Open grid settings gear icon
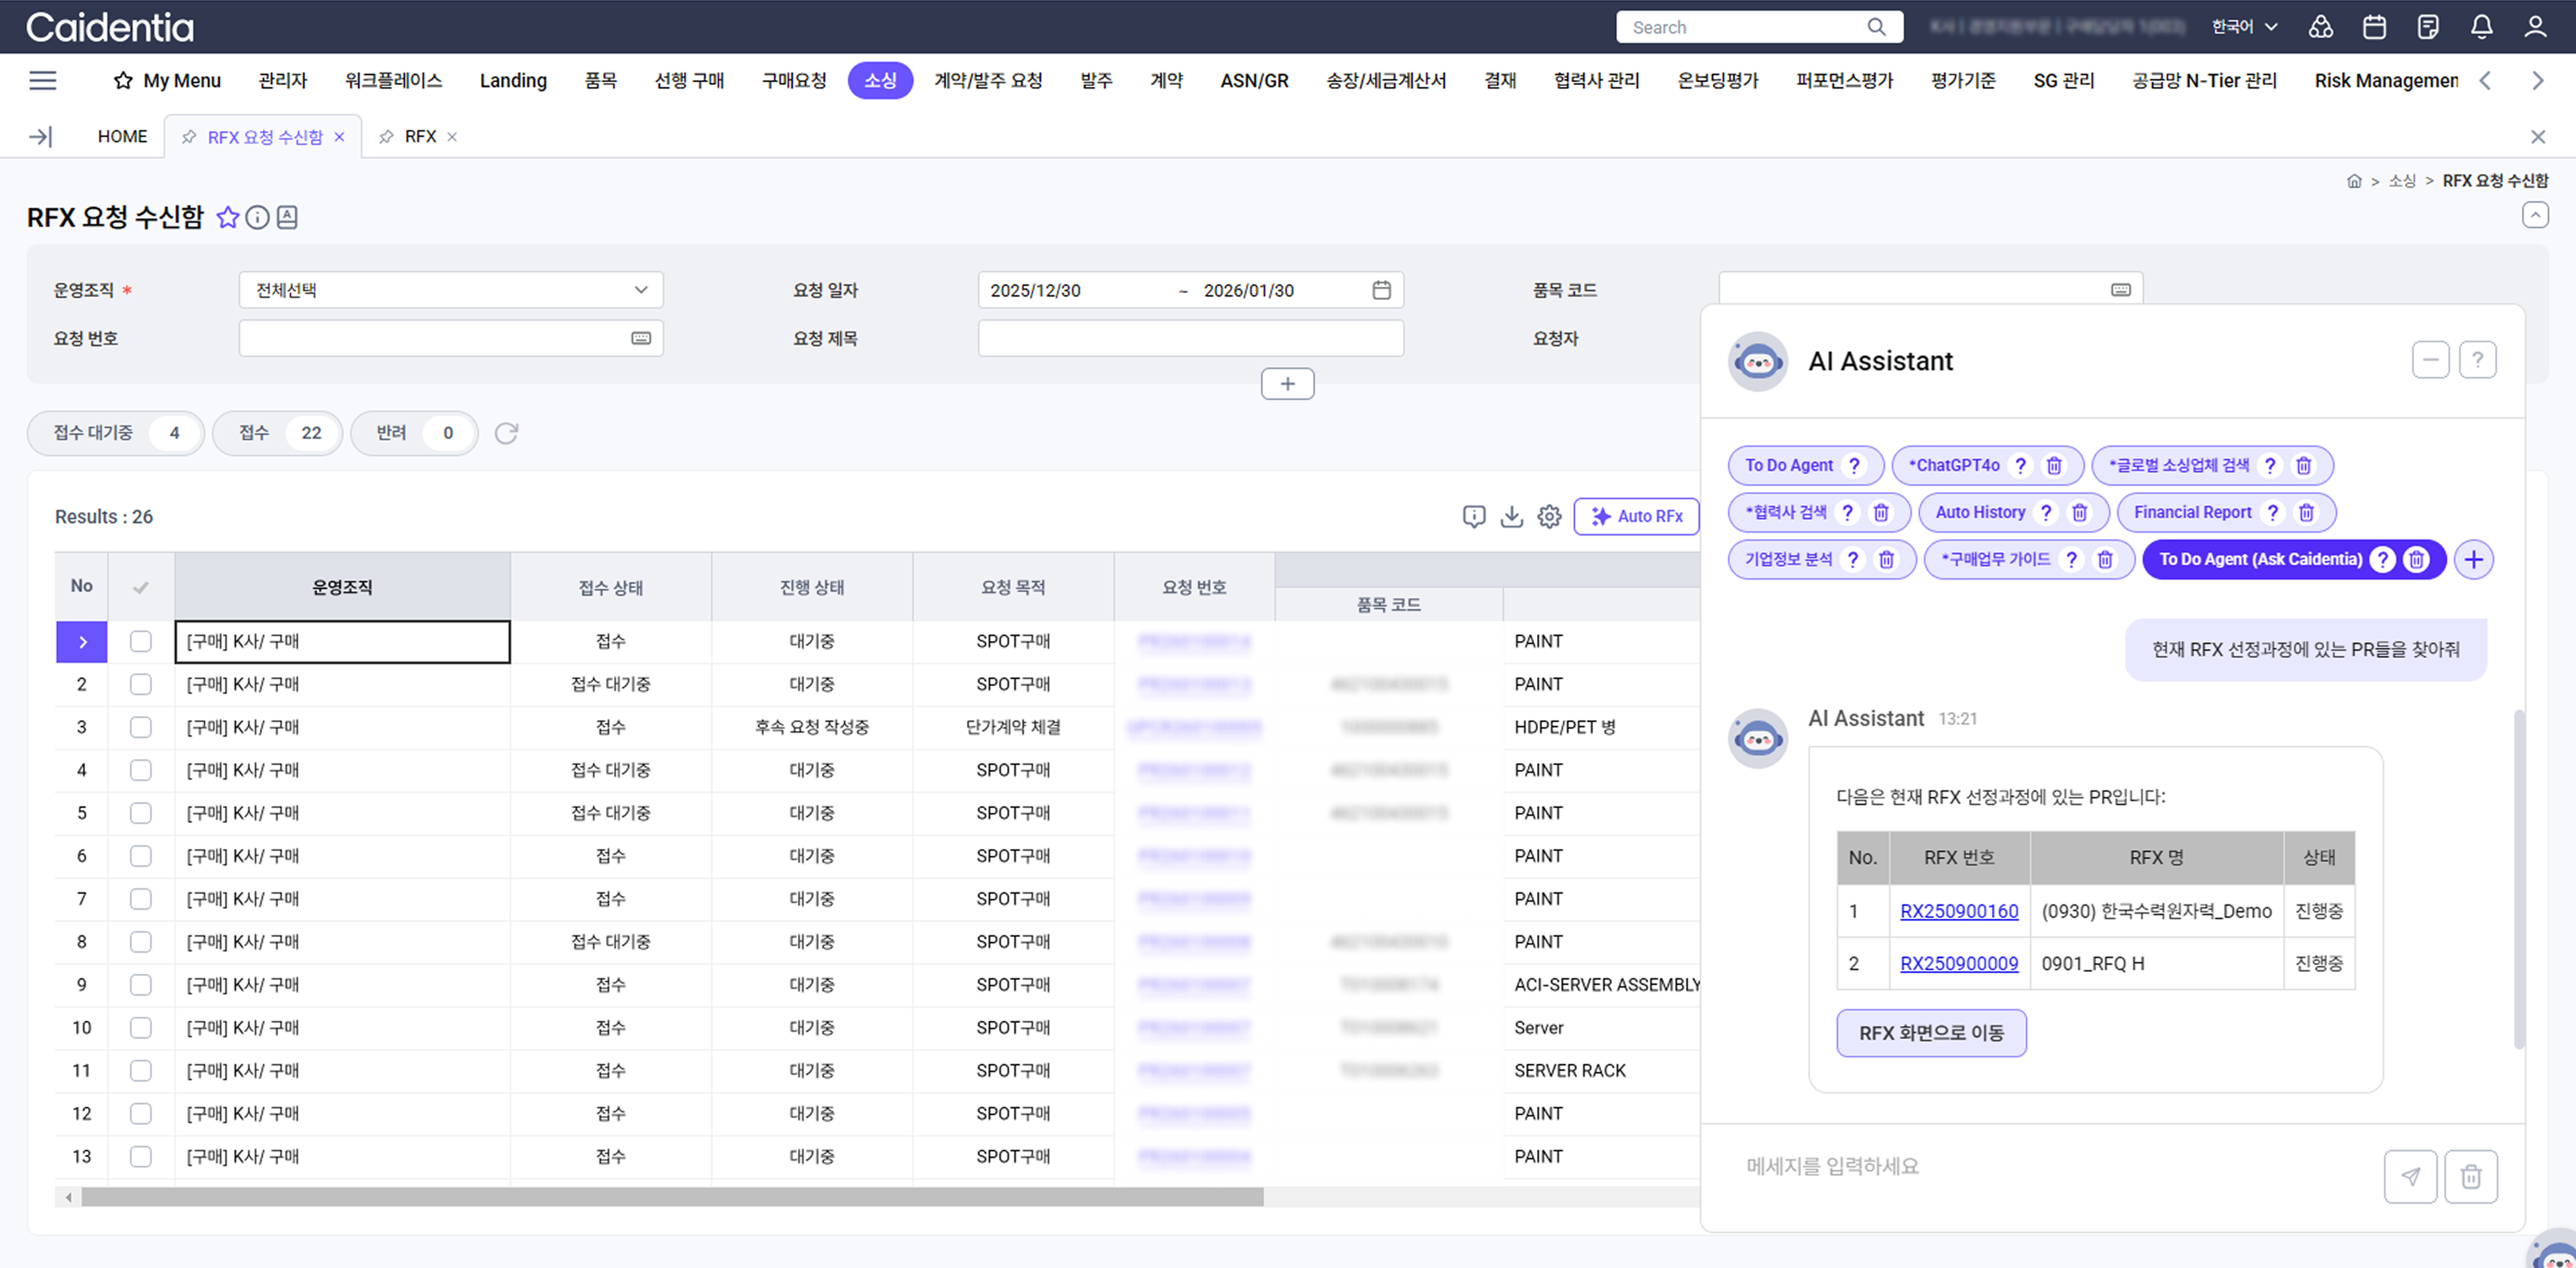Image resolution: width=2576 pixels, height=1268 pixels. [1549, 516]
